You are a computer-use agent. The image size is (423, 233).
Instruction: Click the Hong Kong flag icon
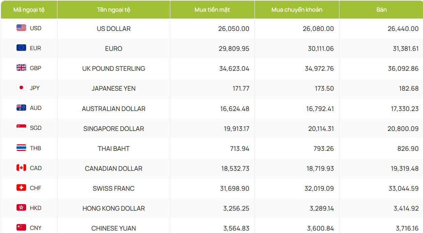[x=21, y=208]
